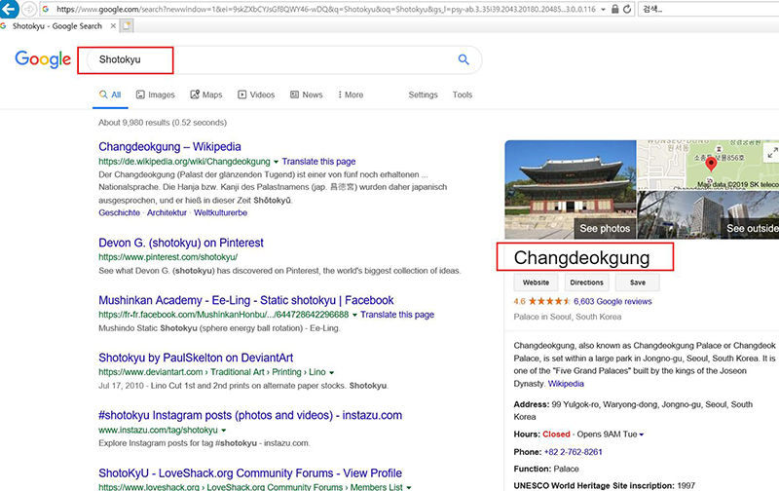Viewport: 779px width, 491px height.
Task: Switch to the News tab
Action: (x=307, y=94)
